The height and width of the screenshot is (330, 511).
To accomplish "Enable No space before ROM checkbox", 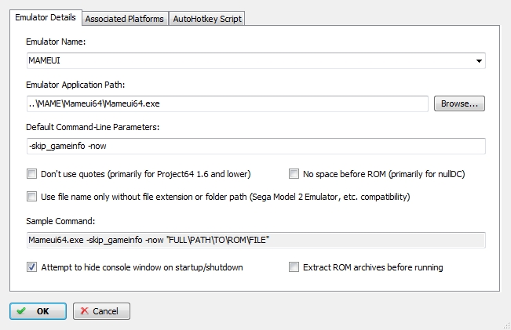I will point(294,174).
